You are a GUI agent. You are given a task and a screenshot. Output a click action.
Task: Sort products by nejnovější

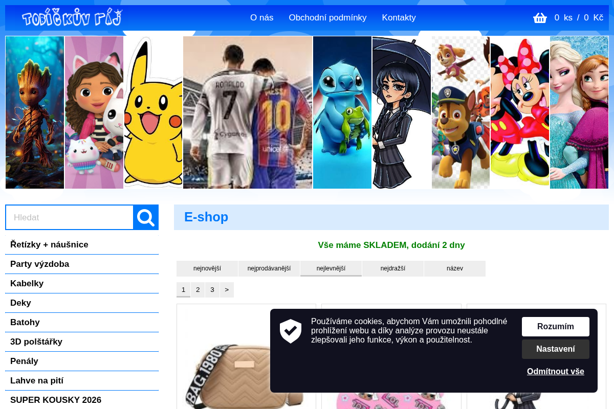pyautogui.click(x=207, y=268)
